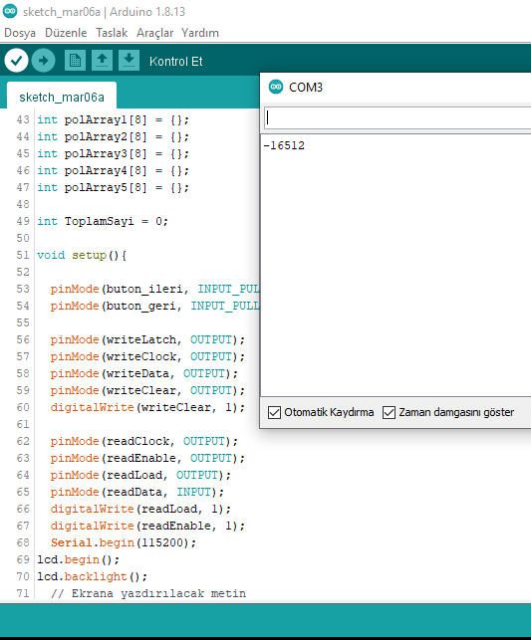The width and height of the screenshot is (531, 640).
Task: Click the Arduino logo in title bar
Action: (10, 11)
